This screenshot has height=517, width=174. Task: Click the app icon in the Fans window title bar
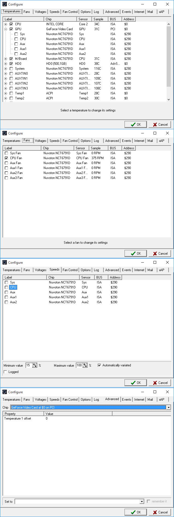pyautogui.click(x=5, y=133)
